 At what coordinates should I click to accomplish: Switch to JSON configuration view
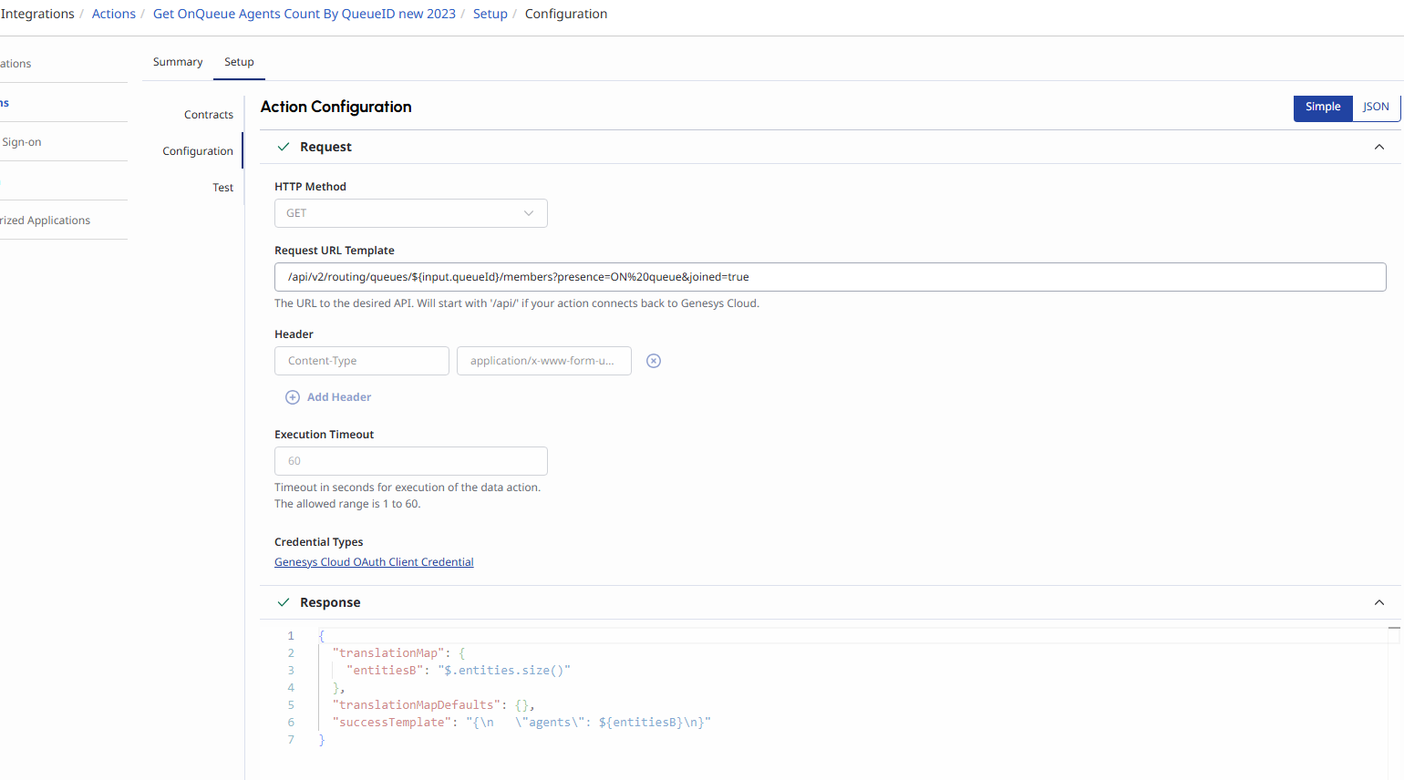tap(1376, 108)
